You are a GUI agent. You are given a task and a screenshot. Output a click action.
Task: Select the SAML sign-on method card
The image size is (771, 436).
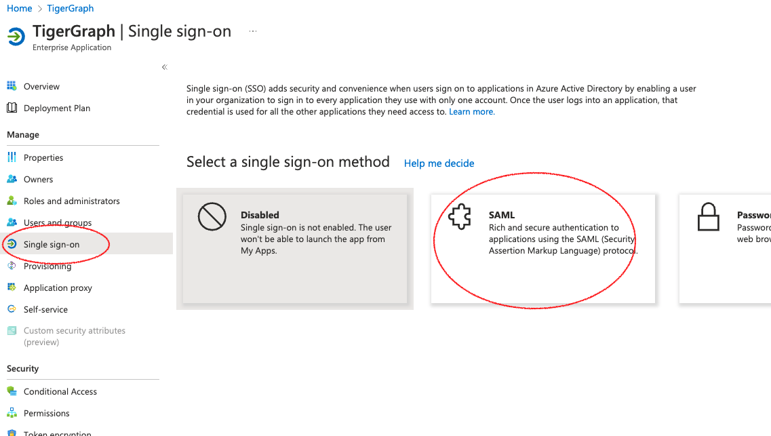point(542,248)
